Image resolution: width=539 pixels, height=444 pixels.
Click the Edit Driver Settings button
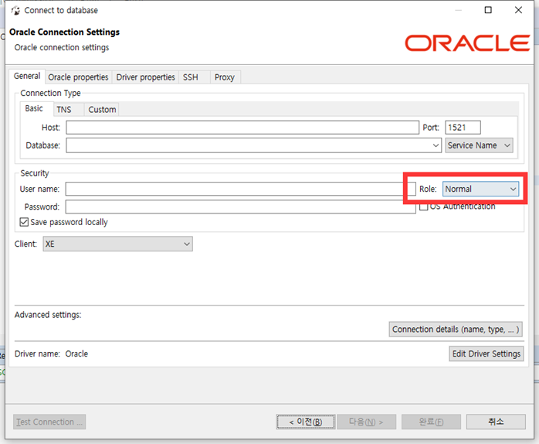pos(486,353)
